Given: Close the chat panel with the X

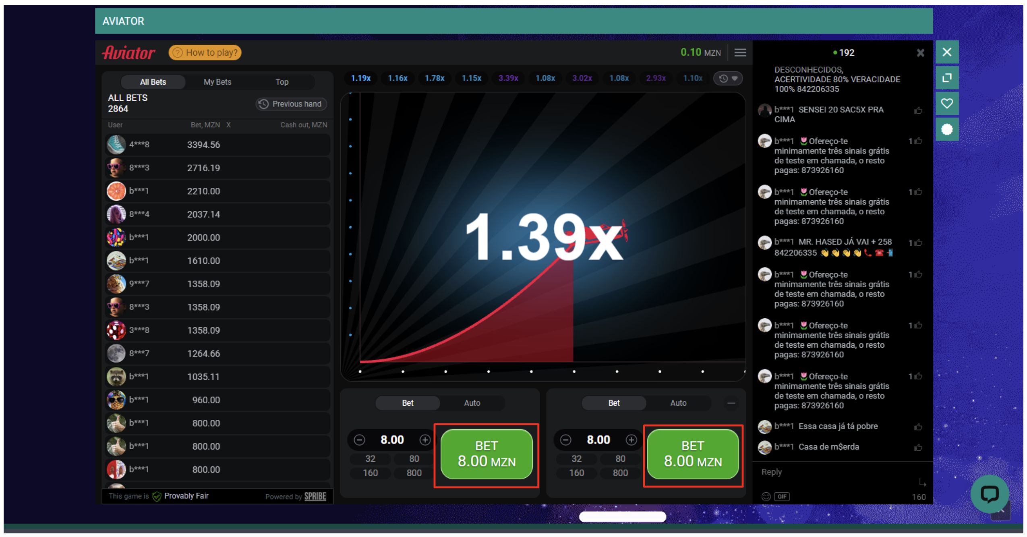Looking at the screenshot, I should pyautogui.click(x=920, y=53).
